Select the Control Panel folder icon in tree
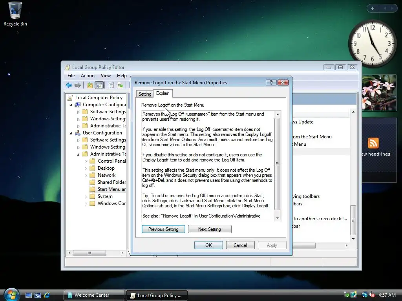The height and width of the screenshot is (301, 402). pyautogui.click(x=92, y=161)
